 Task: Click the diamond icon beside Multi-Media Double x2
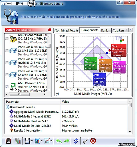click(11, 126)
